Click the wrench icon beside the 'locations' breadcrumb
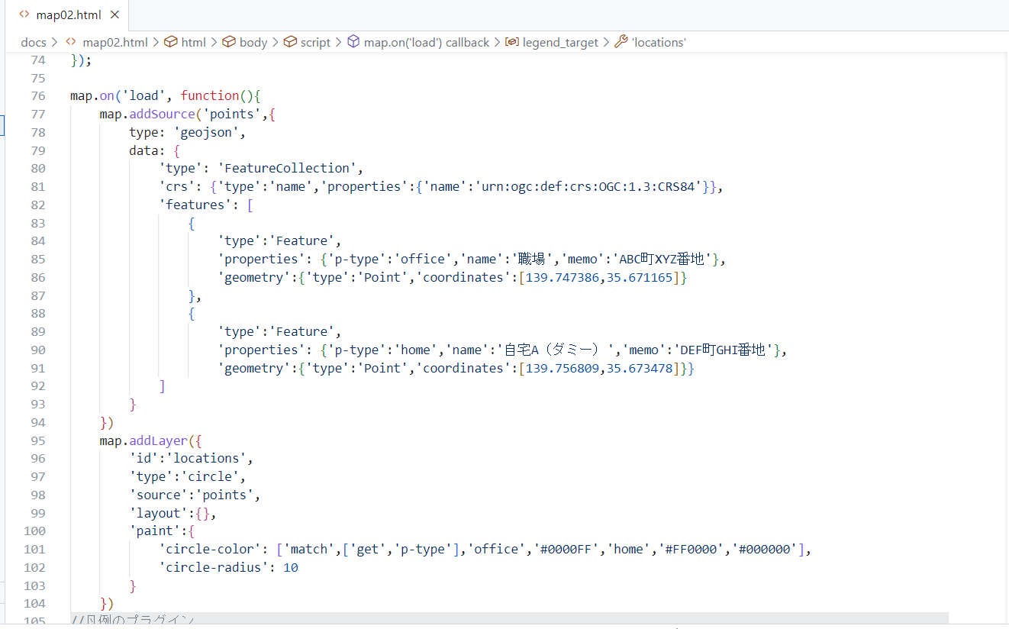Viewport: 1009px width, 629px height. [x=621, y=43]
